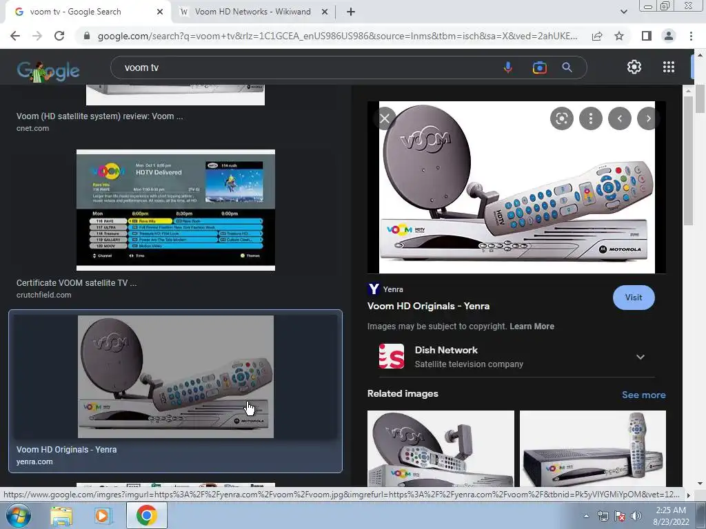Open the page share icon in the address bar
The width and height of the screenshot is (706, 529).
[597, 36]
